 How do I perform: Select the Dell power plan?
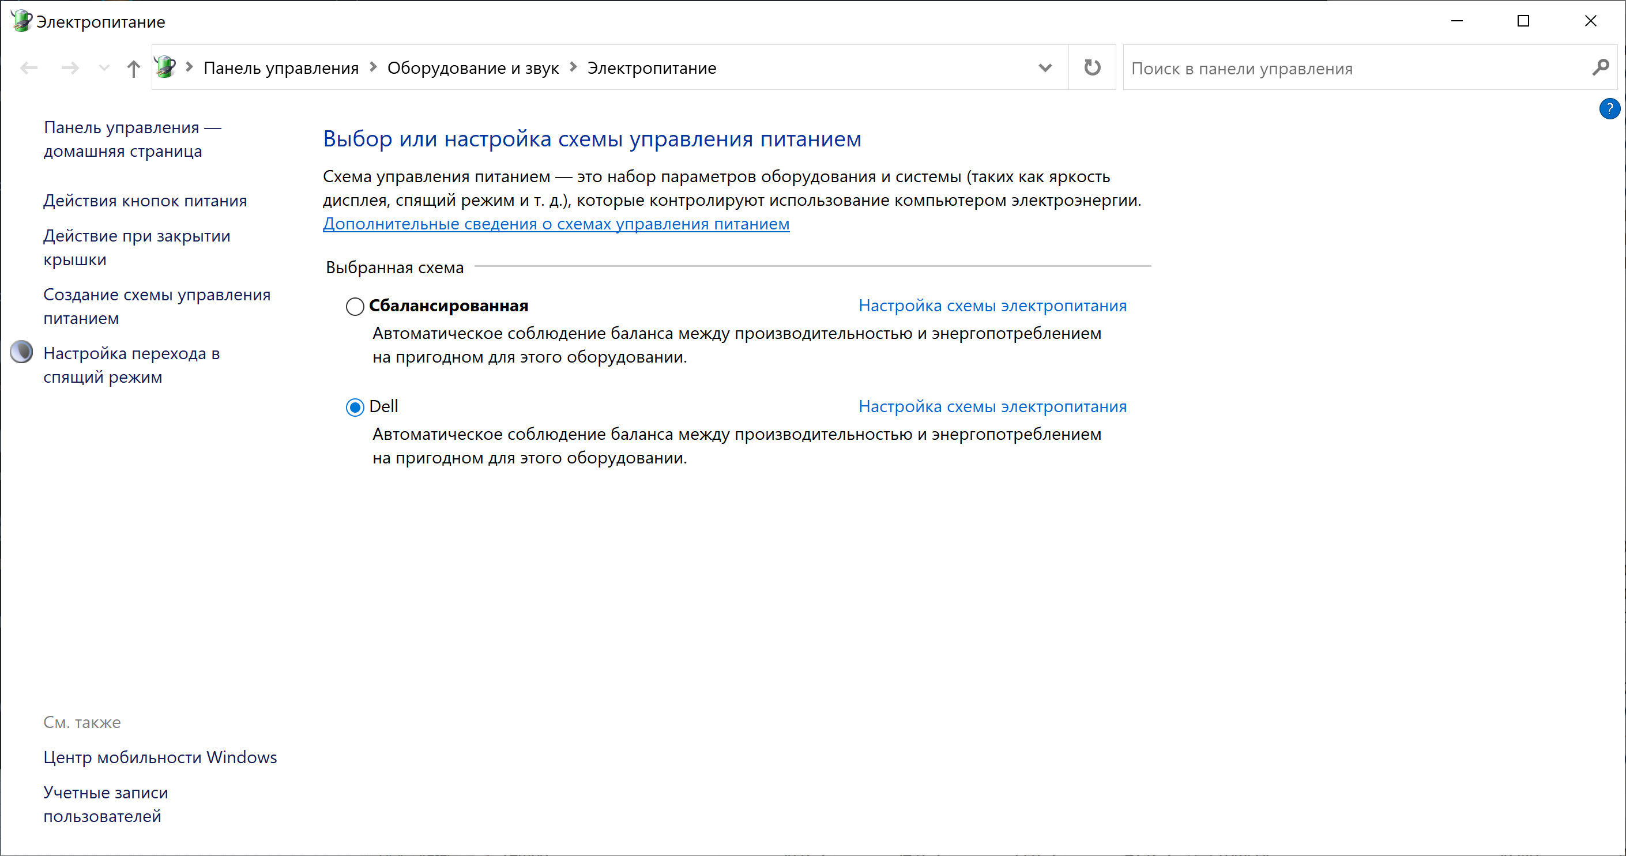pyautogui.click(x=355, y=408)
